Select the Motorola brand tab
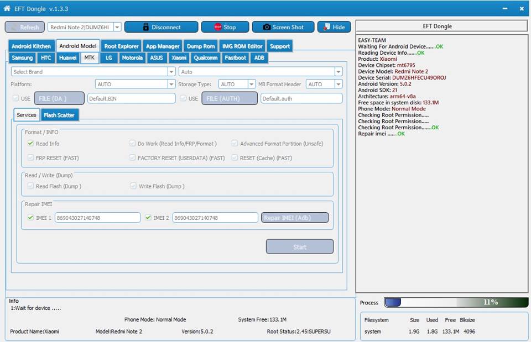Image resolution: width=531 pixels, height=342 pixels. coord(132,58)
